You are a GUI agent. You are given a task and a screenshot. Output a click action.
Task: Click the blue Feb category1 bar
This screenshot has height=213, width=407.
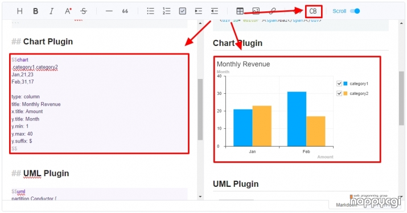click(x=297, y=119)
